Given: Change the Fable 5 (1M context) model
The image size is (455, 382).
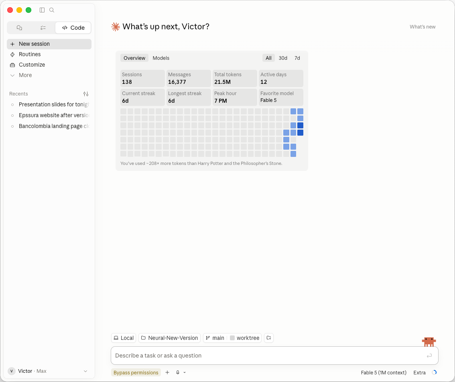Looking at the screenshot, I should coord(384,373).
